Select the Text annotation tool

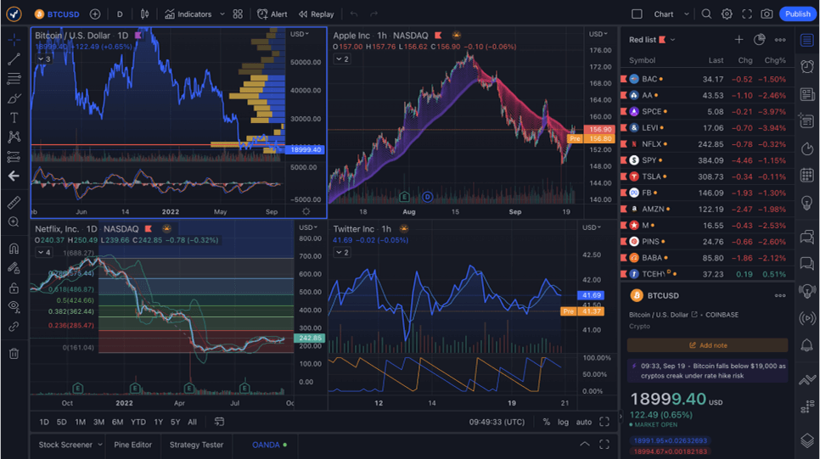[14, 118]
